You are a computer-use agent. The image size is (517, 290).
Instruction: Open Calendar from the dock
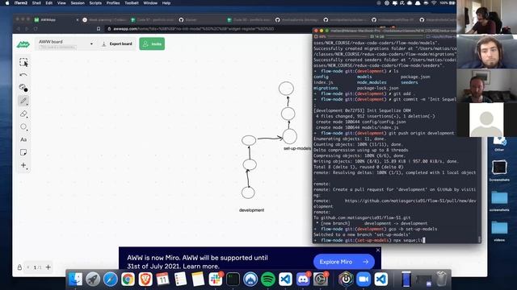(x=163, y=280)
